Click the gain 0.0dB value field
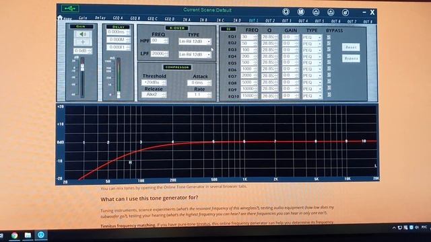Viewport: 431px width, 242px height. (82, 51)
